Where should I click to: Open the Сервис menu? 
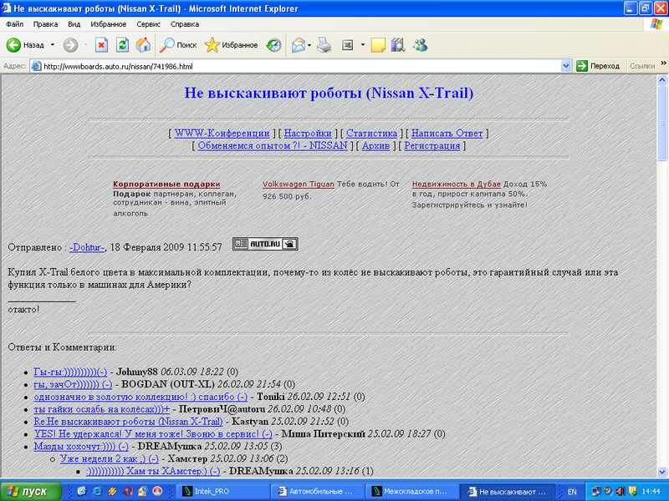click(148, 25)
